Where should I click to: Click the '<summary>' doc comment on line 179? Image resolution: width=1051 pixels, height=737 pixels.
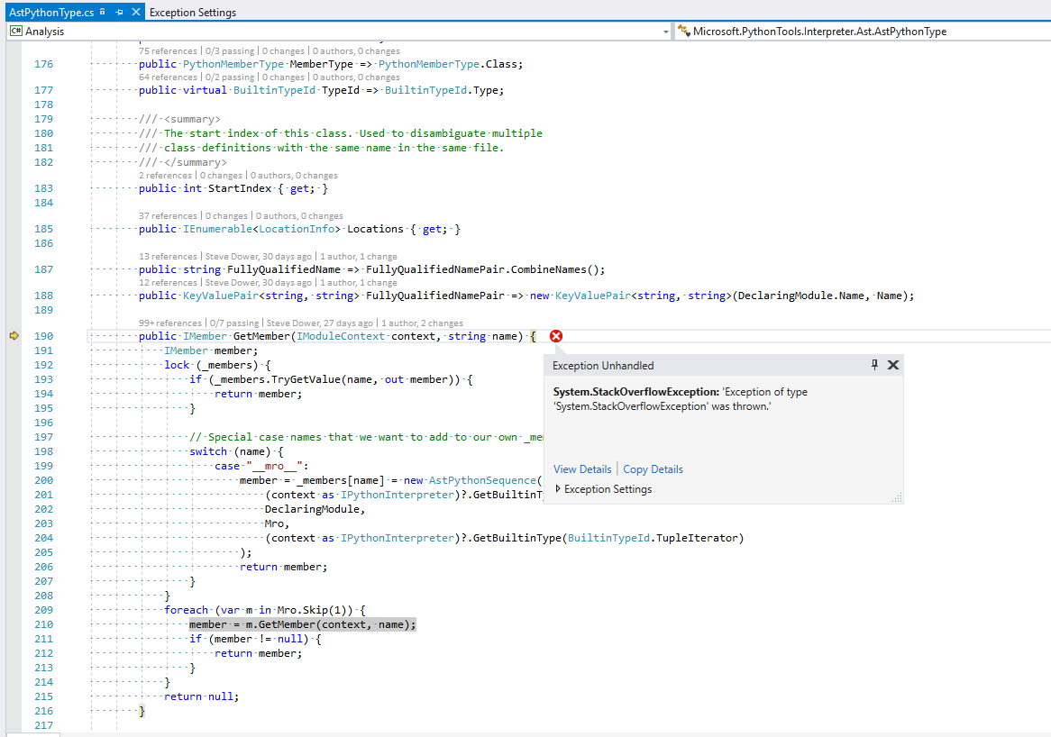coord(192,119)
